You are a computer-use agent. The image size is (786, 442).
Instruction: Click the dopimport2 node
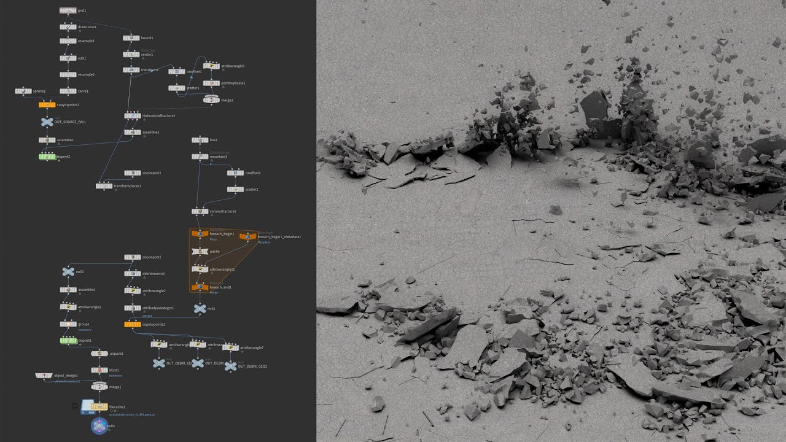point(133,257)
